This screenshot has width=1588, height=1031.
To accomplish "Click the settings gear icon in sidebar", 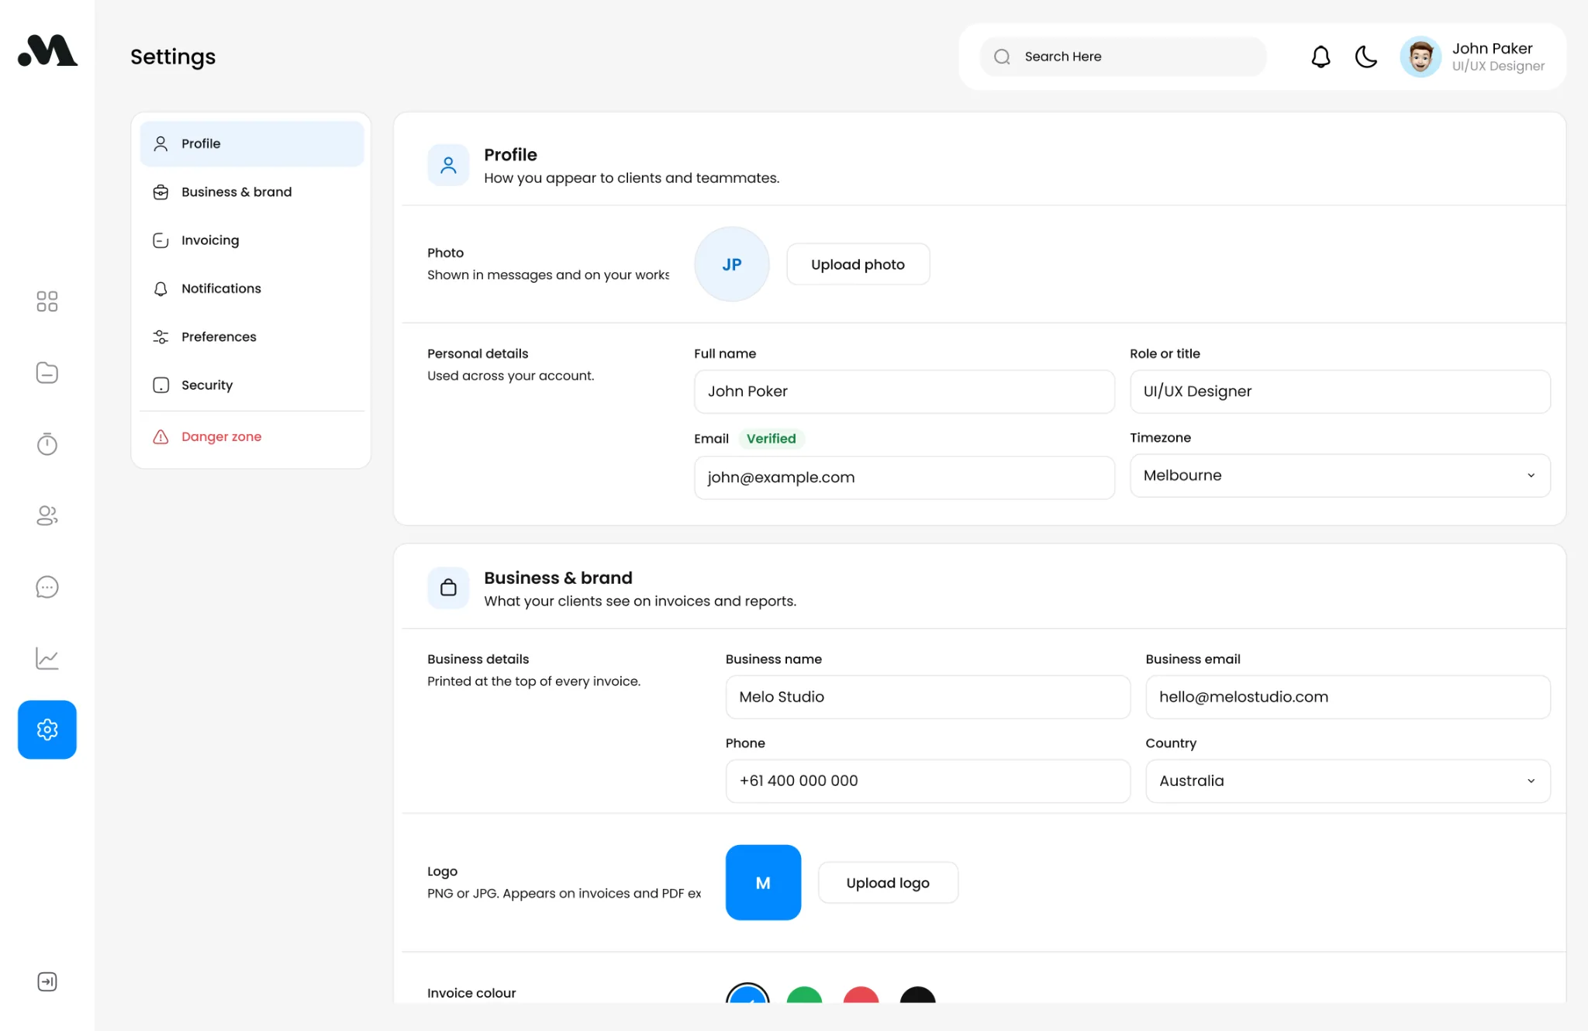I will [x=47, y=729].
